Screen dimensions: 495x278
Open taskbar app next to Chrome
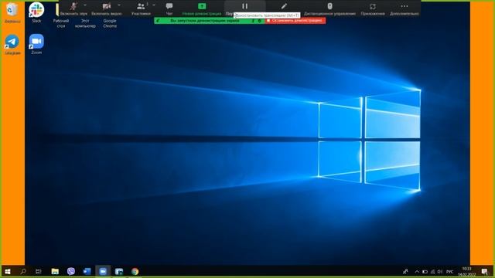pyautogui.click(x=119, y=271)
